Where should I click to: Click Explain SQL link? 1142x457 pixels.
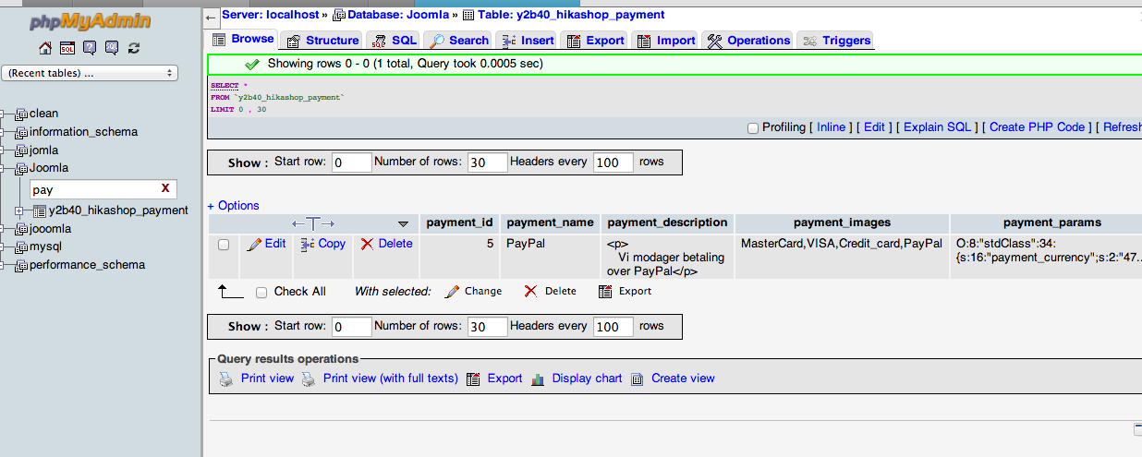click(937, 127)
